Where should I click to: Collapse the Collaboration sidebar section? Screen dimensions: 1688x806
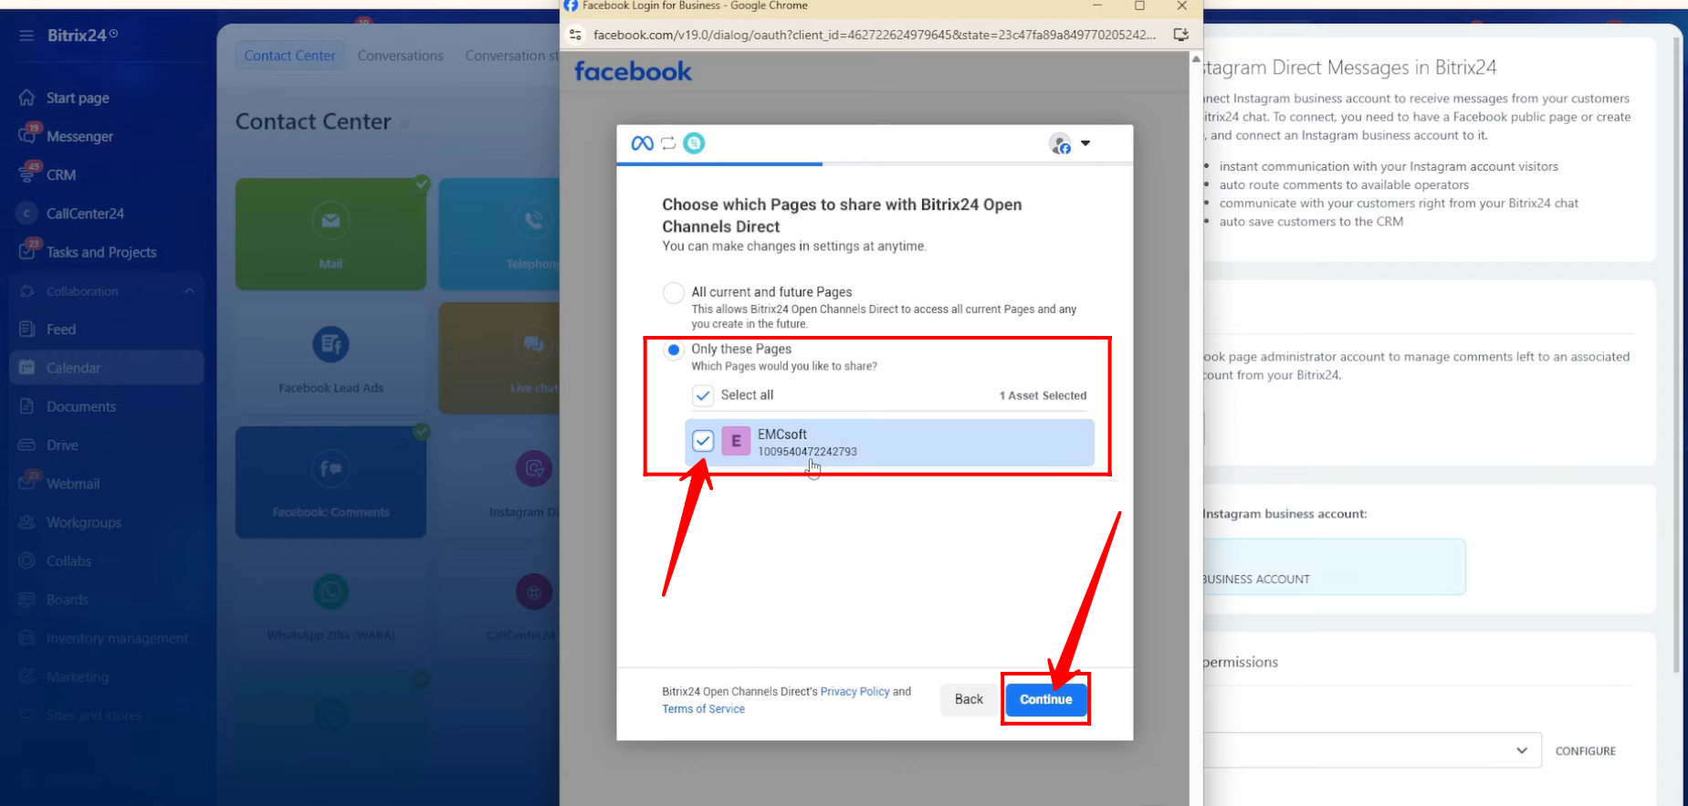coord(189,291)
